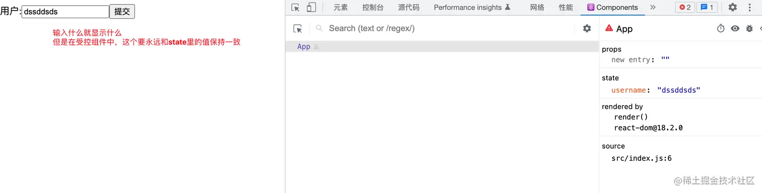762x193 pixels.
Task: Open the Performance insights tab
Action: pyautogui.click(x=472, y=8)
